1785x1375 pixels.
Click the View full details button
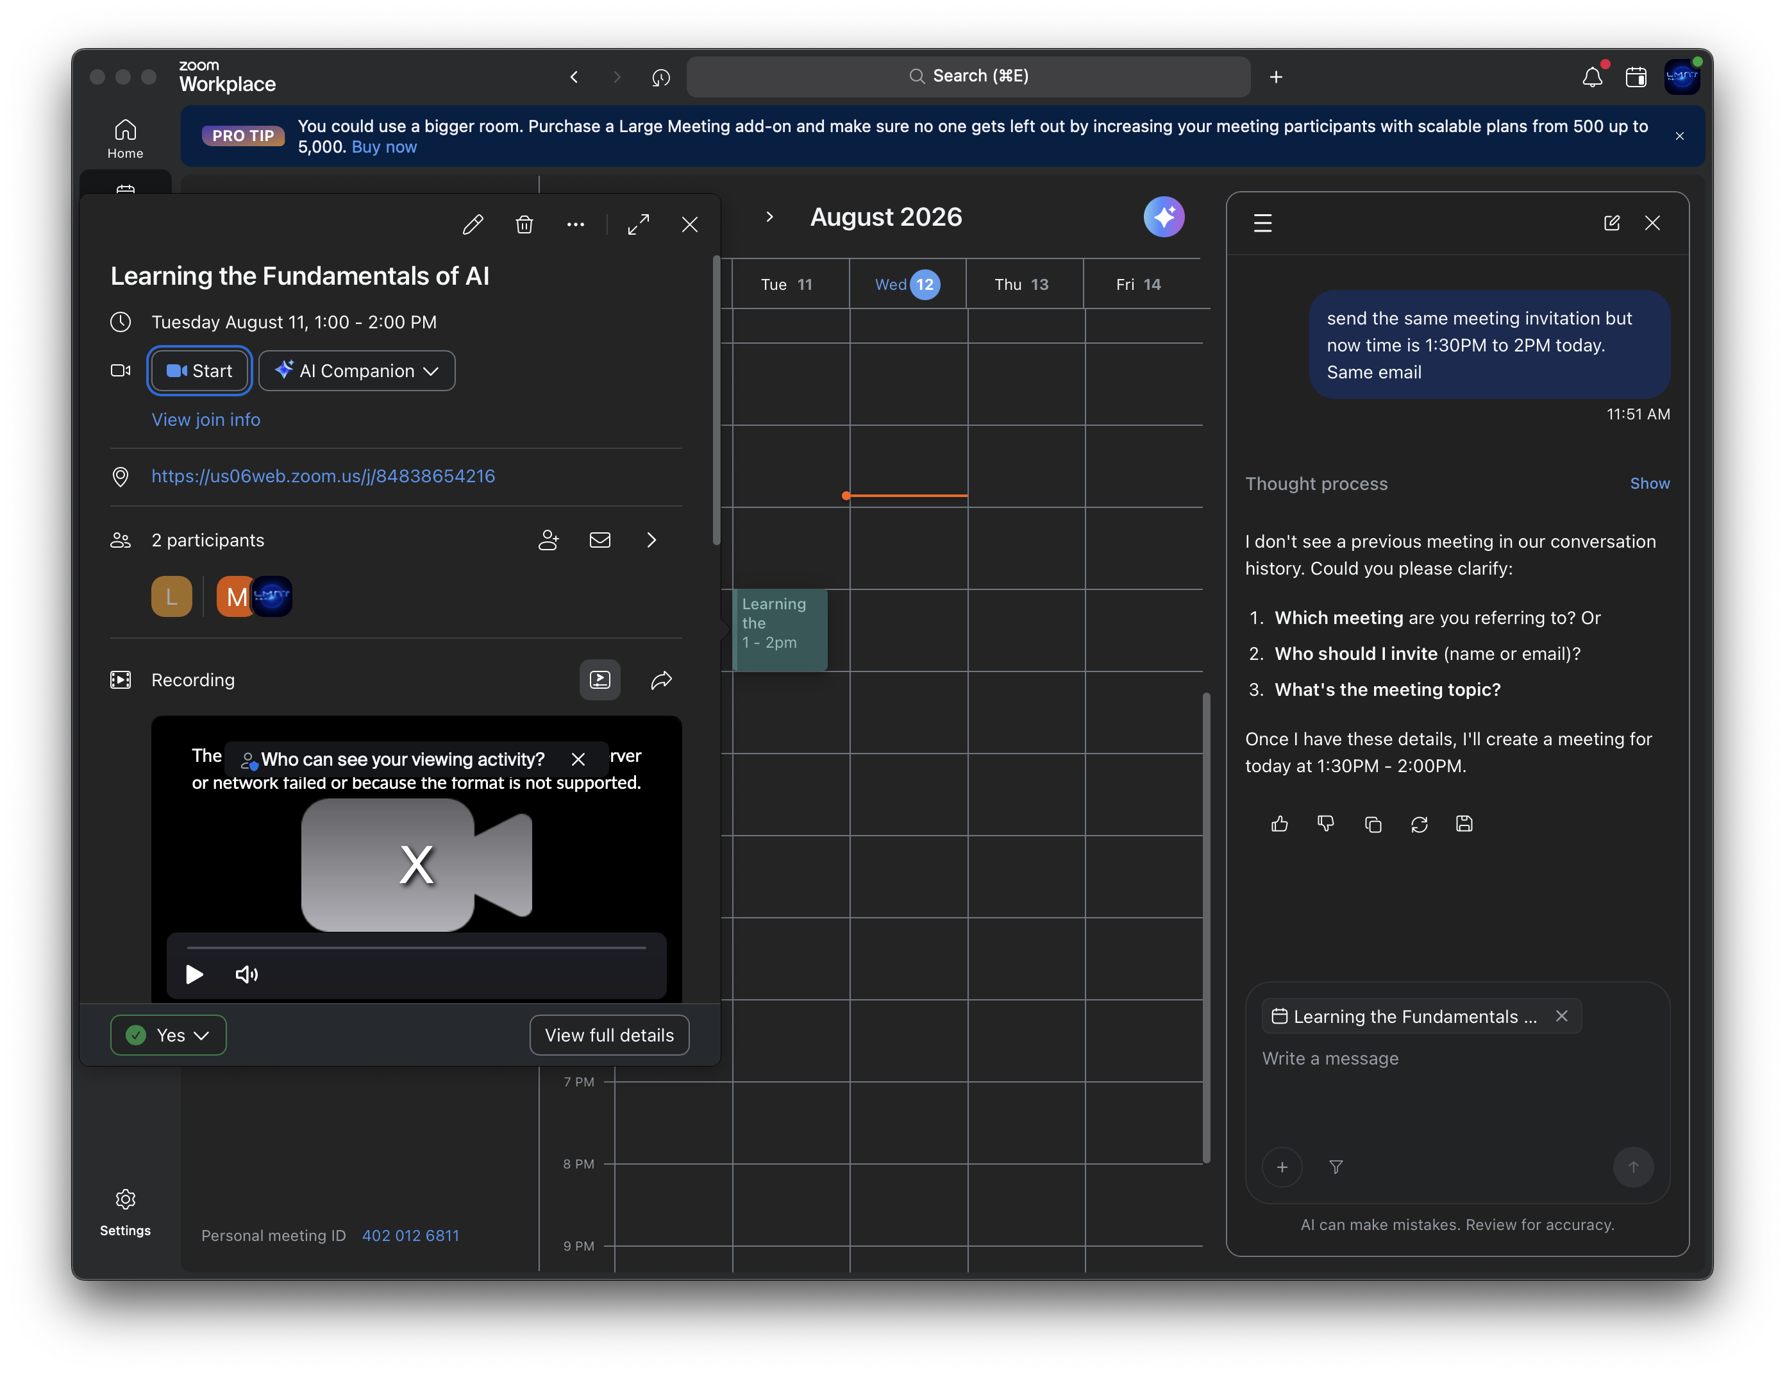610,1035
